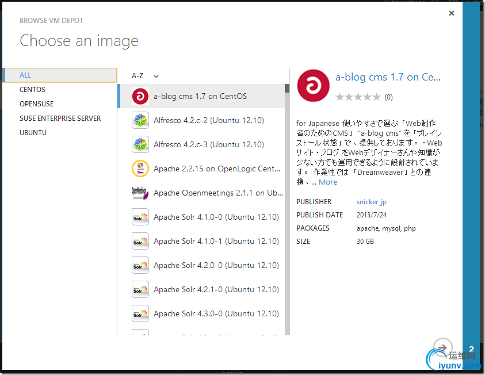Click the Alfresco 4.2.c-3 icon
Image resolution: width=485 pixels, height=375 pixels.
point(140,144)
